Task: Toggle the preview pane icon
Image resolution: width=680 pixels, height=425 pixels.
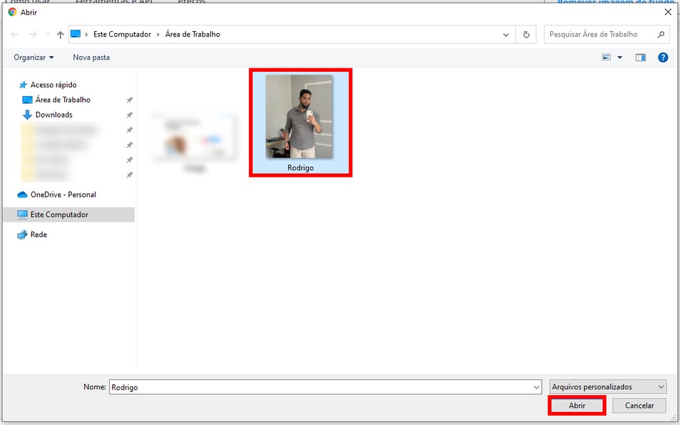Action: [641, 57]
